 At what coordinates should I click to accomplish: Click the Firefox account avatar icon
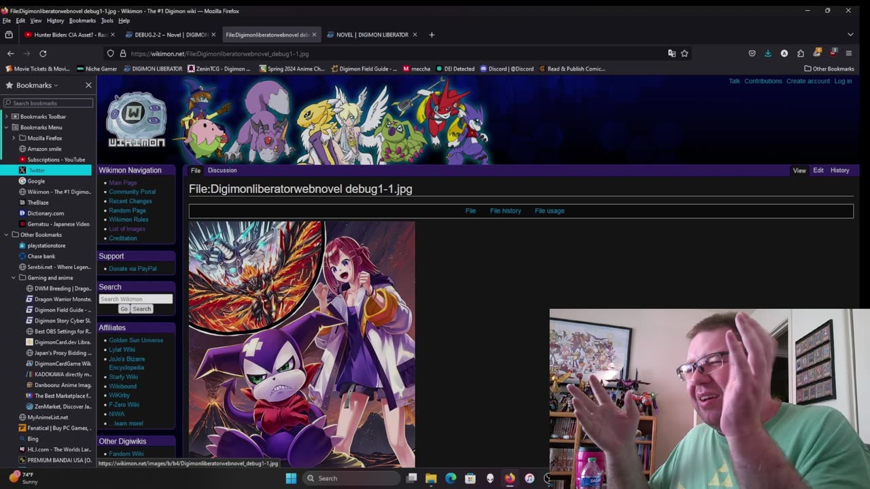(x=784, y=54)
